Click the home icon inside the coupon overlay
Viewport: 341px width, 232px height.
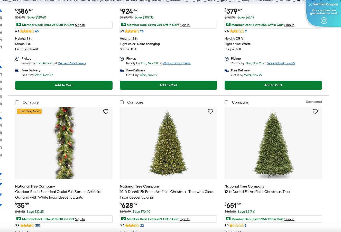324,21
